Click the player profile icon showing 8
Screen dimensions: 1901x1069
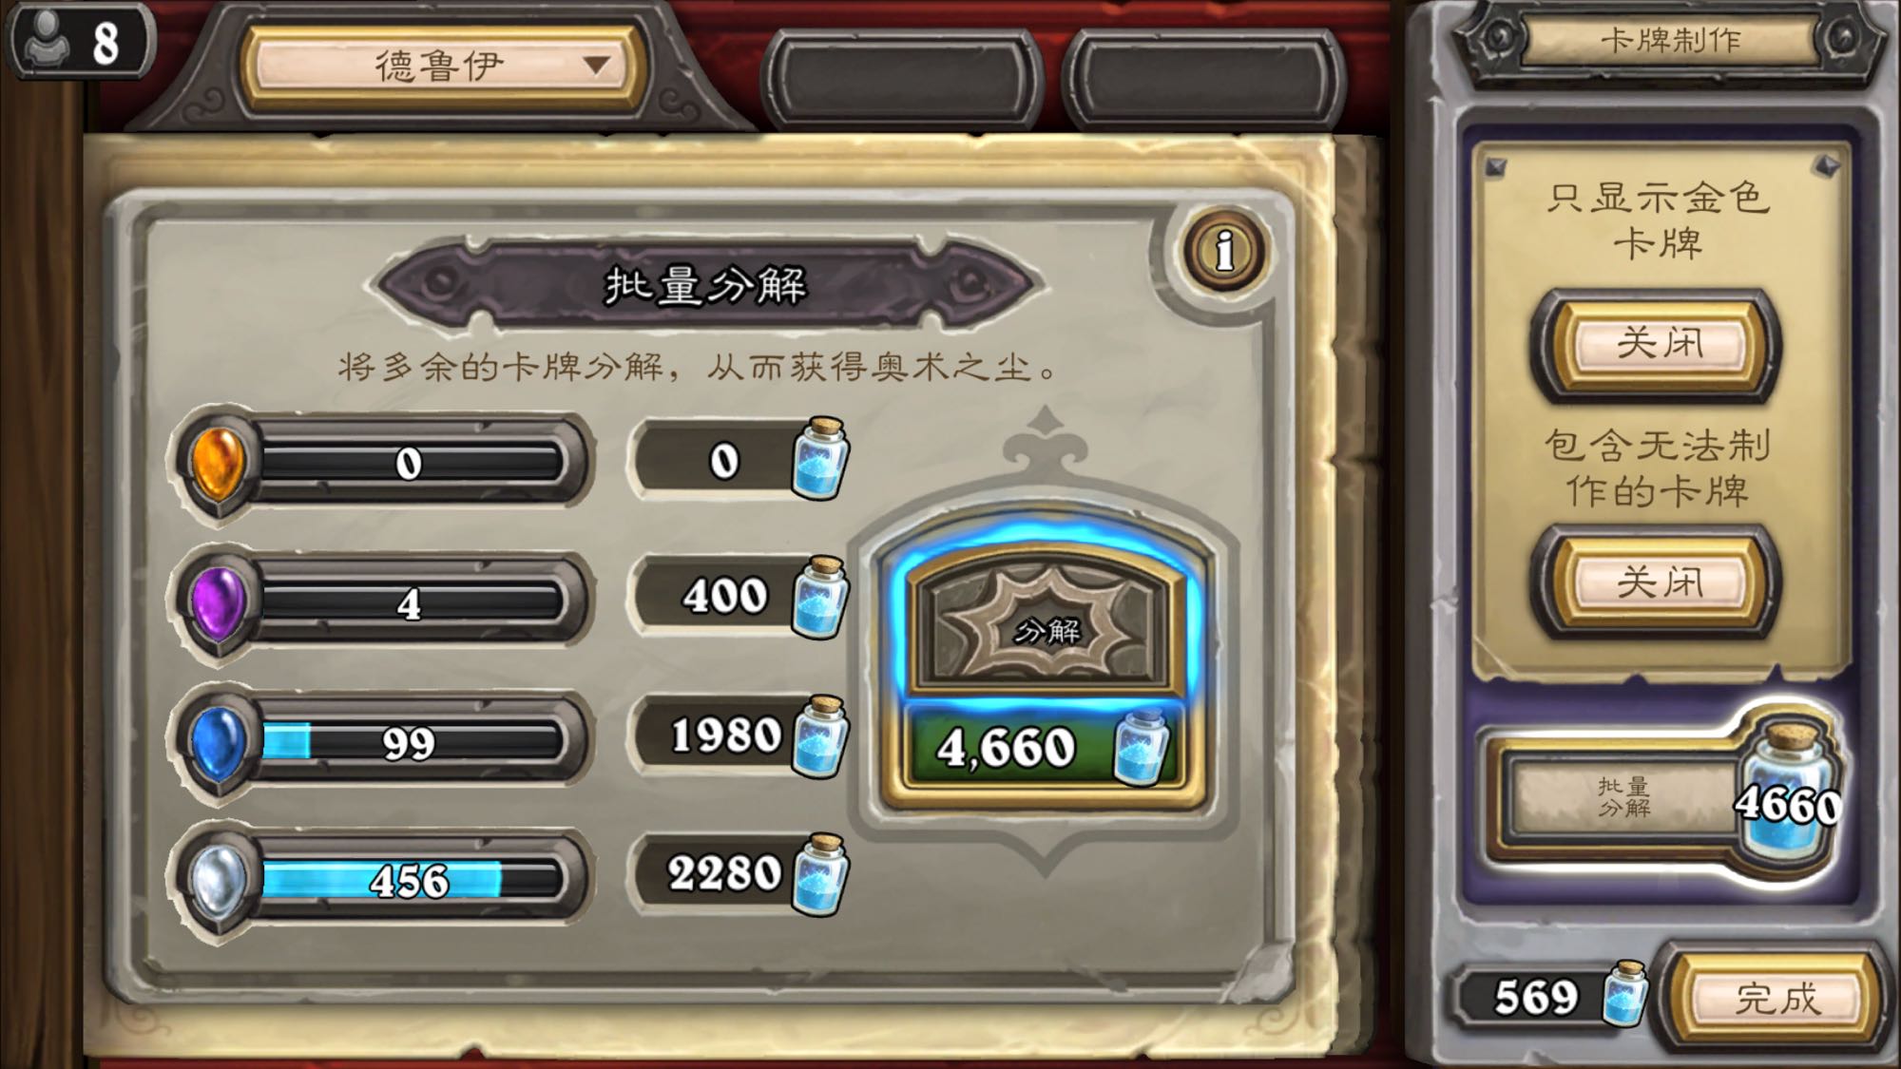pos(80,41)
